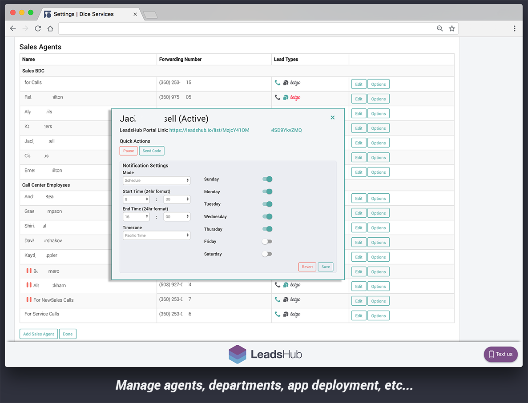Viewport: 528px width, 403px height.
Task: Open the Mode dropdown showing Schedule
Action: coord(157,181)
